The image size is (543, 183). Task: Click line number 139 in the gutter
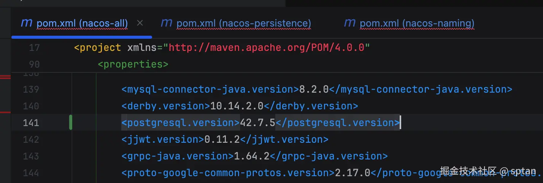[x=31, y=89]
